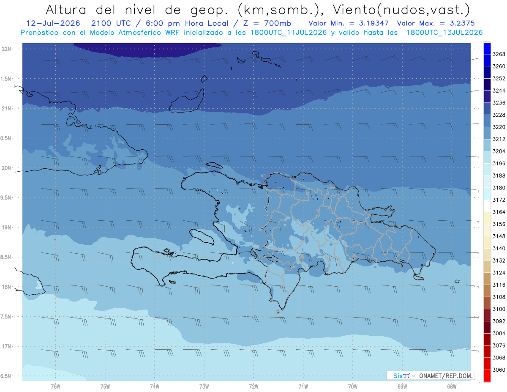Click the '71W' longitude label

pos(303,387)
